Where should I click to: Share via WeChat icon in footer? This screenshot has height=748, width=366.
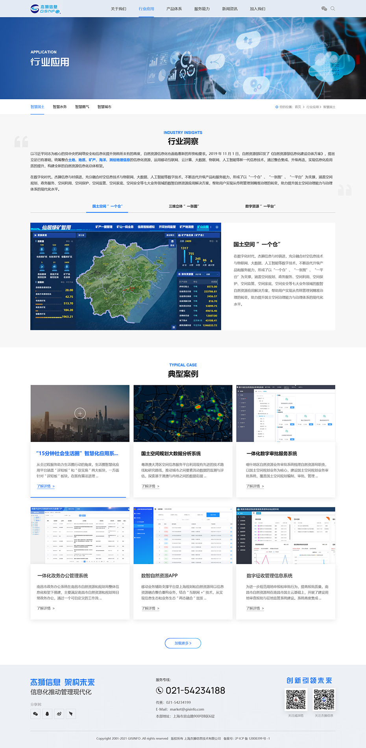point(35,714)
